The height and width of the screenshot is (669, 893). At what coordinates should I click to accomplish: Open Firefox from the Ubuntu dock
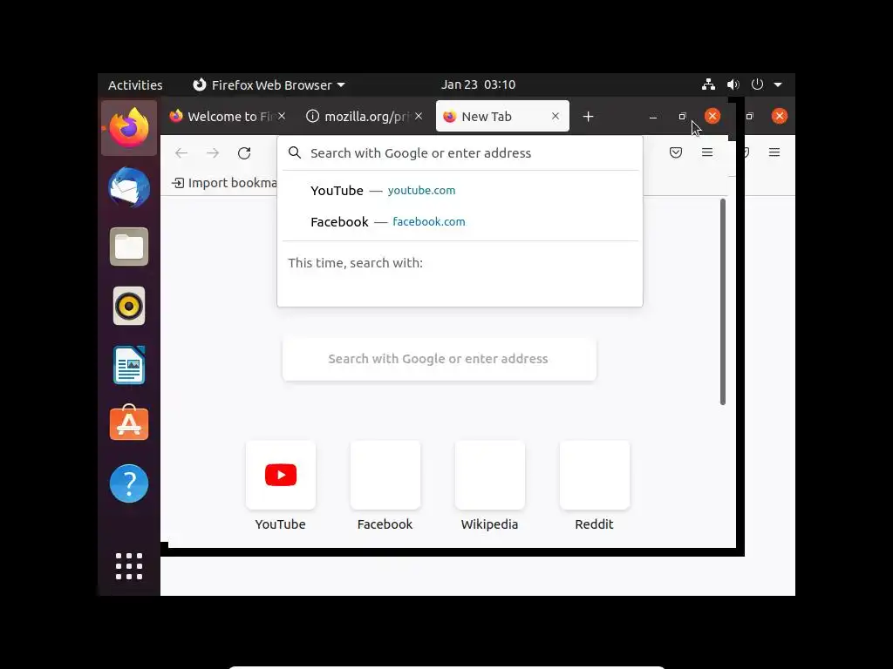[129, 128]
